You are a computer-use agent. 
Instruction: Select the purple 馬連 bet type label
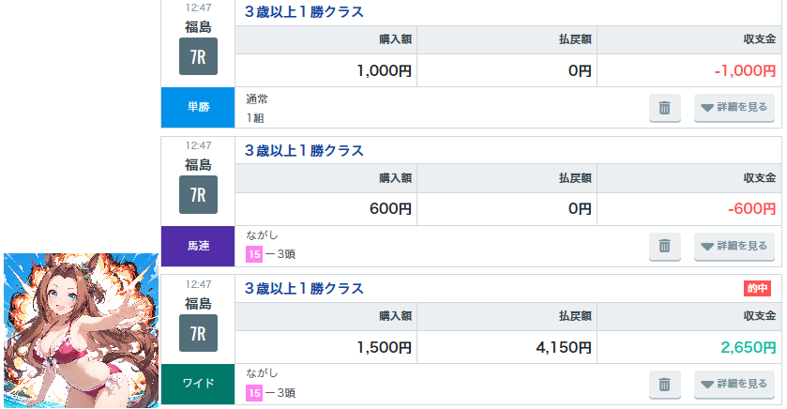tap(198, 246)
